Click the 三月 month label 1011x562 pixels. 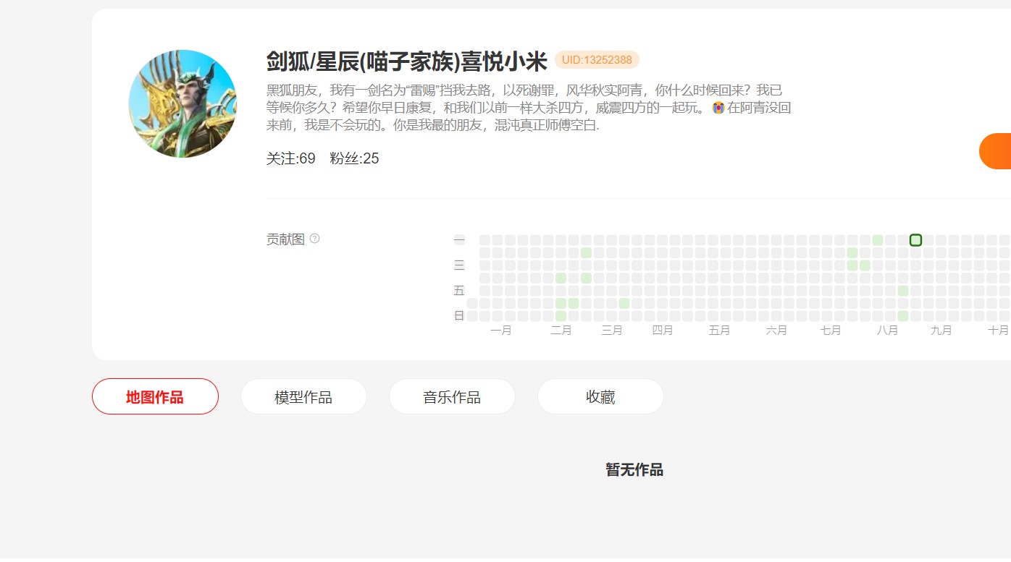[x=611, y=331]
